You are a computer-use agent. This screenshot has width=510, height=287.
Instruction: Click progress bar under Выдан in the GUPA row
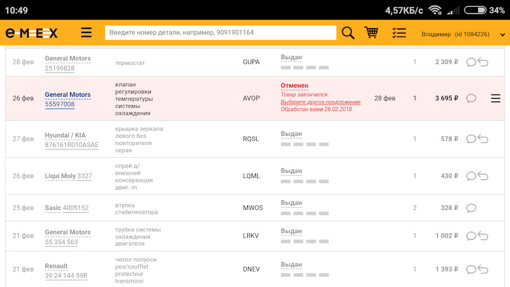[305, 67]
